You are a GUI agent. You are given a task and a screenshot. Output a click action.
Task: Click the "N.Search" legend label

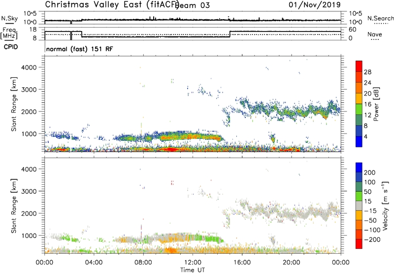click(x=380, y=18)
